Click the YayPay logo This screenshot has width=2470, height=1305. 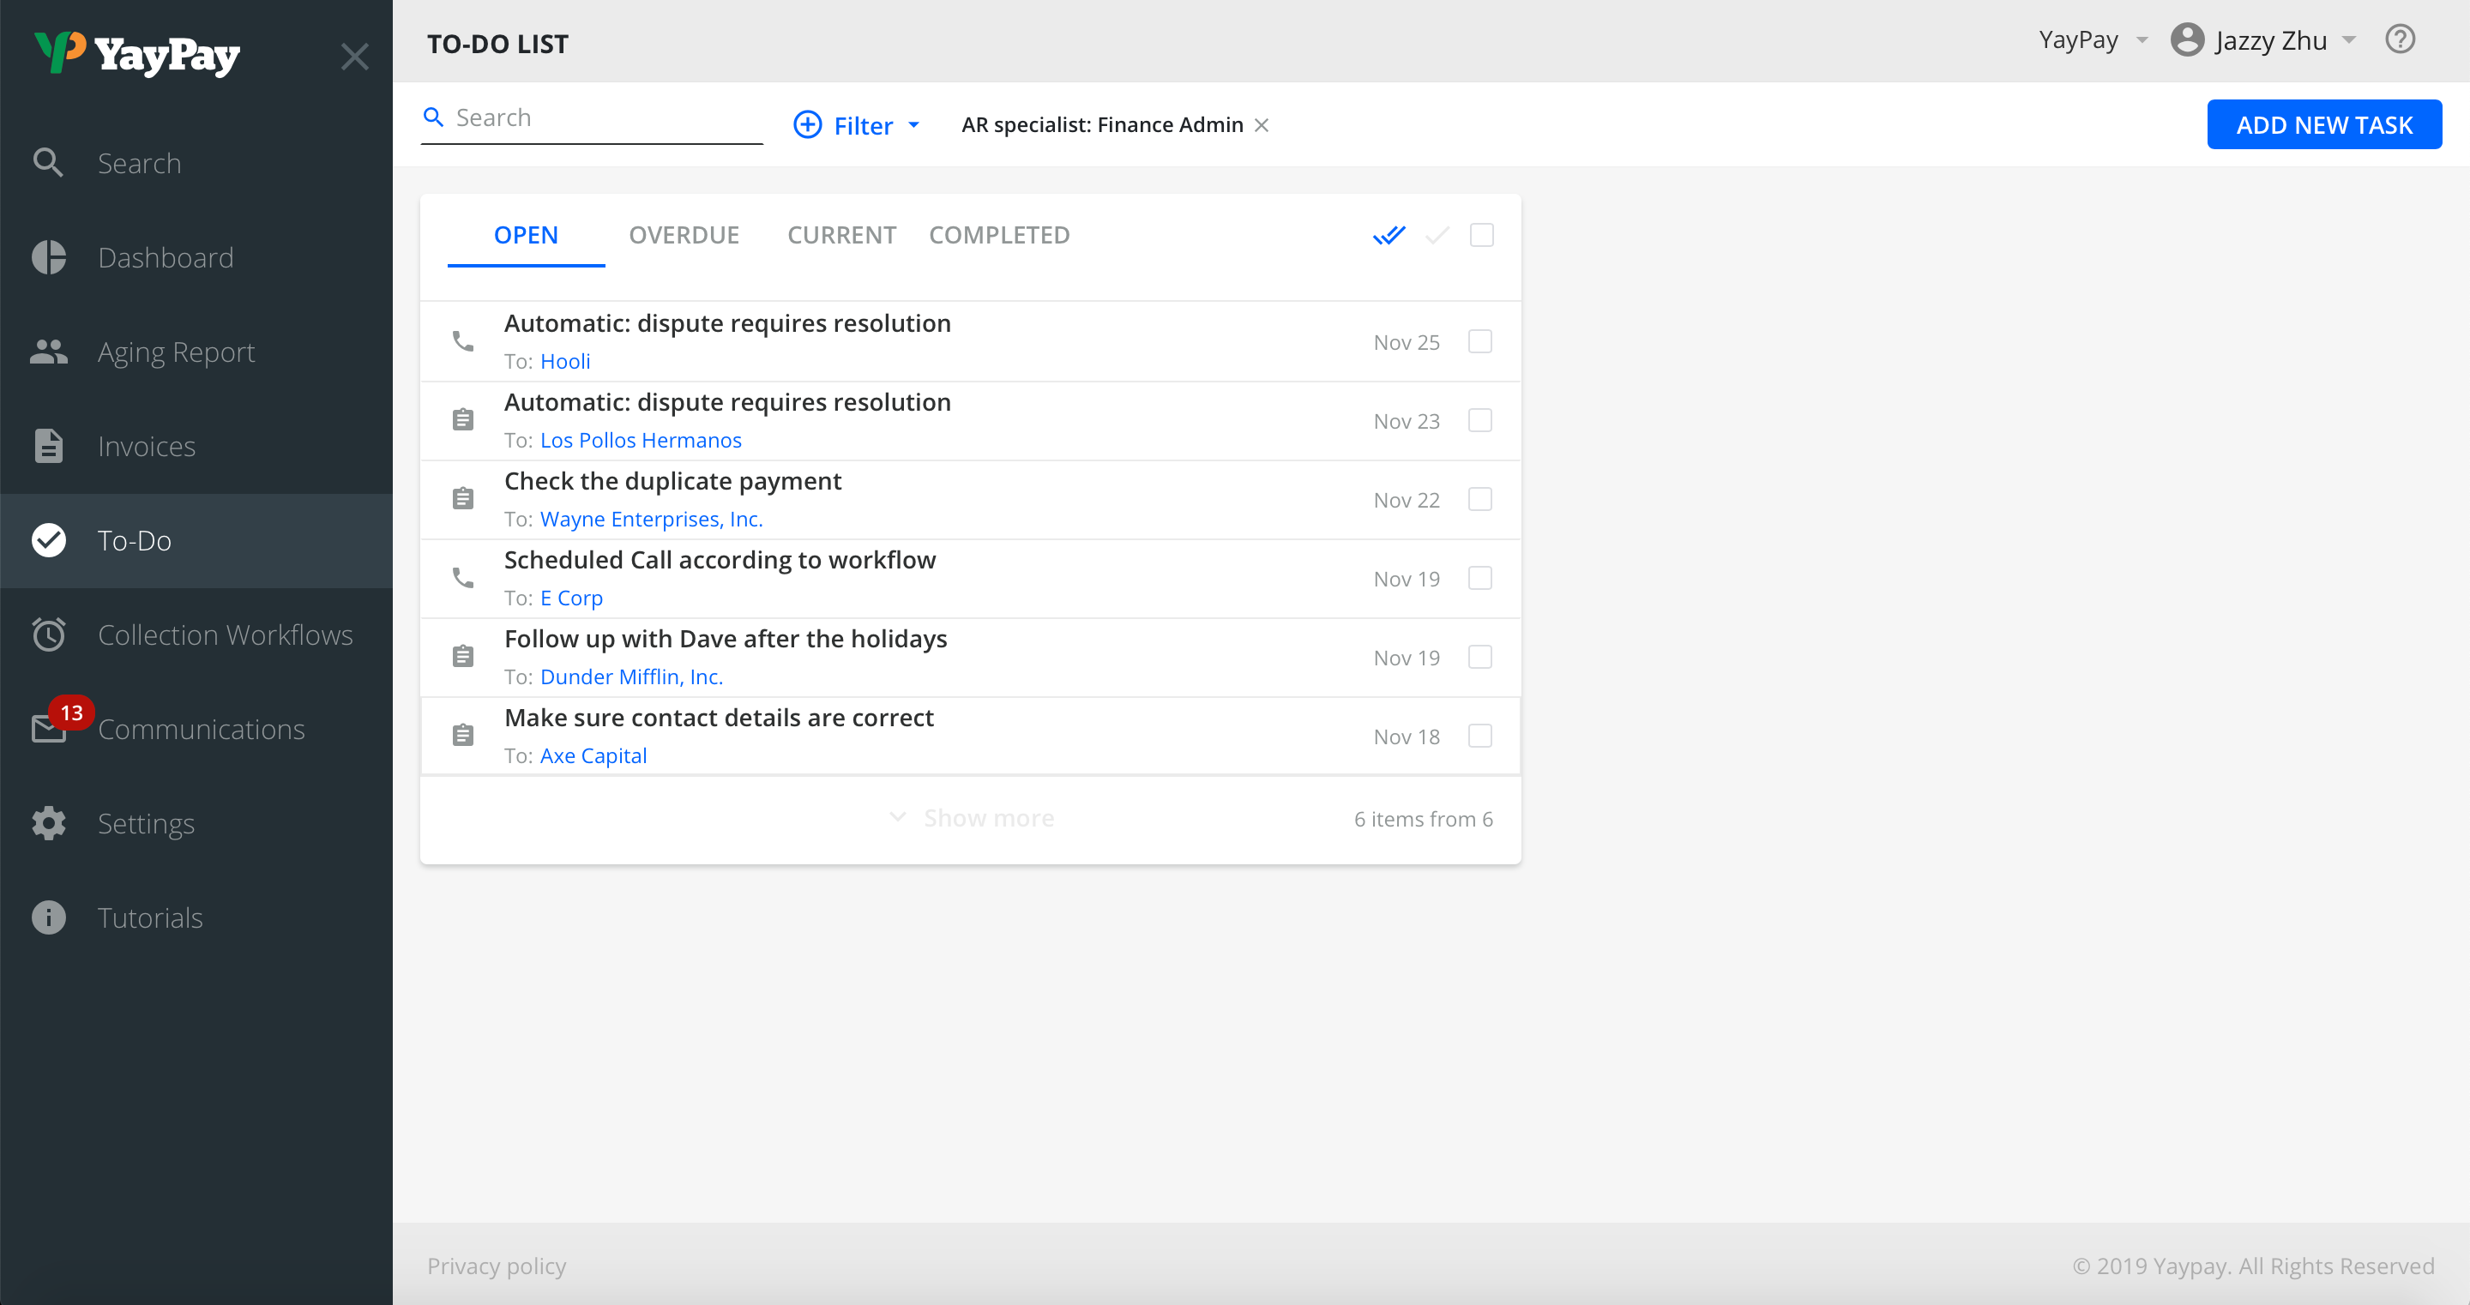tap(137, 54)
